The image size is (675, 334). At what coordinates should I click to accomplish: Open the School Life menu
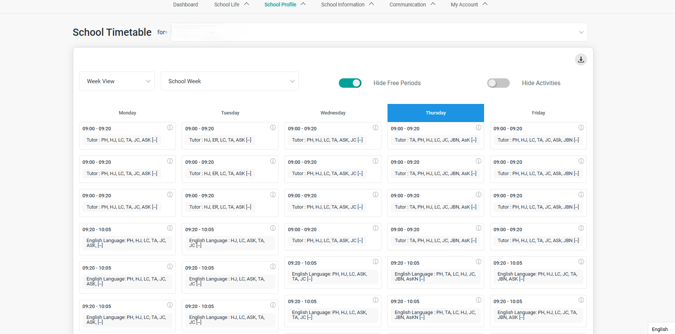tap(231, 5)
